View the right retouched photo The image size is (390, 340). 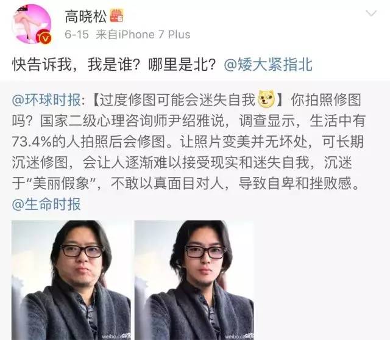194,280
